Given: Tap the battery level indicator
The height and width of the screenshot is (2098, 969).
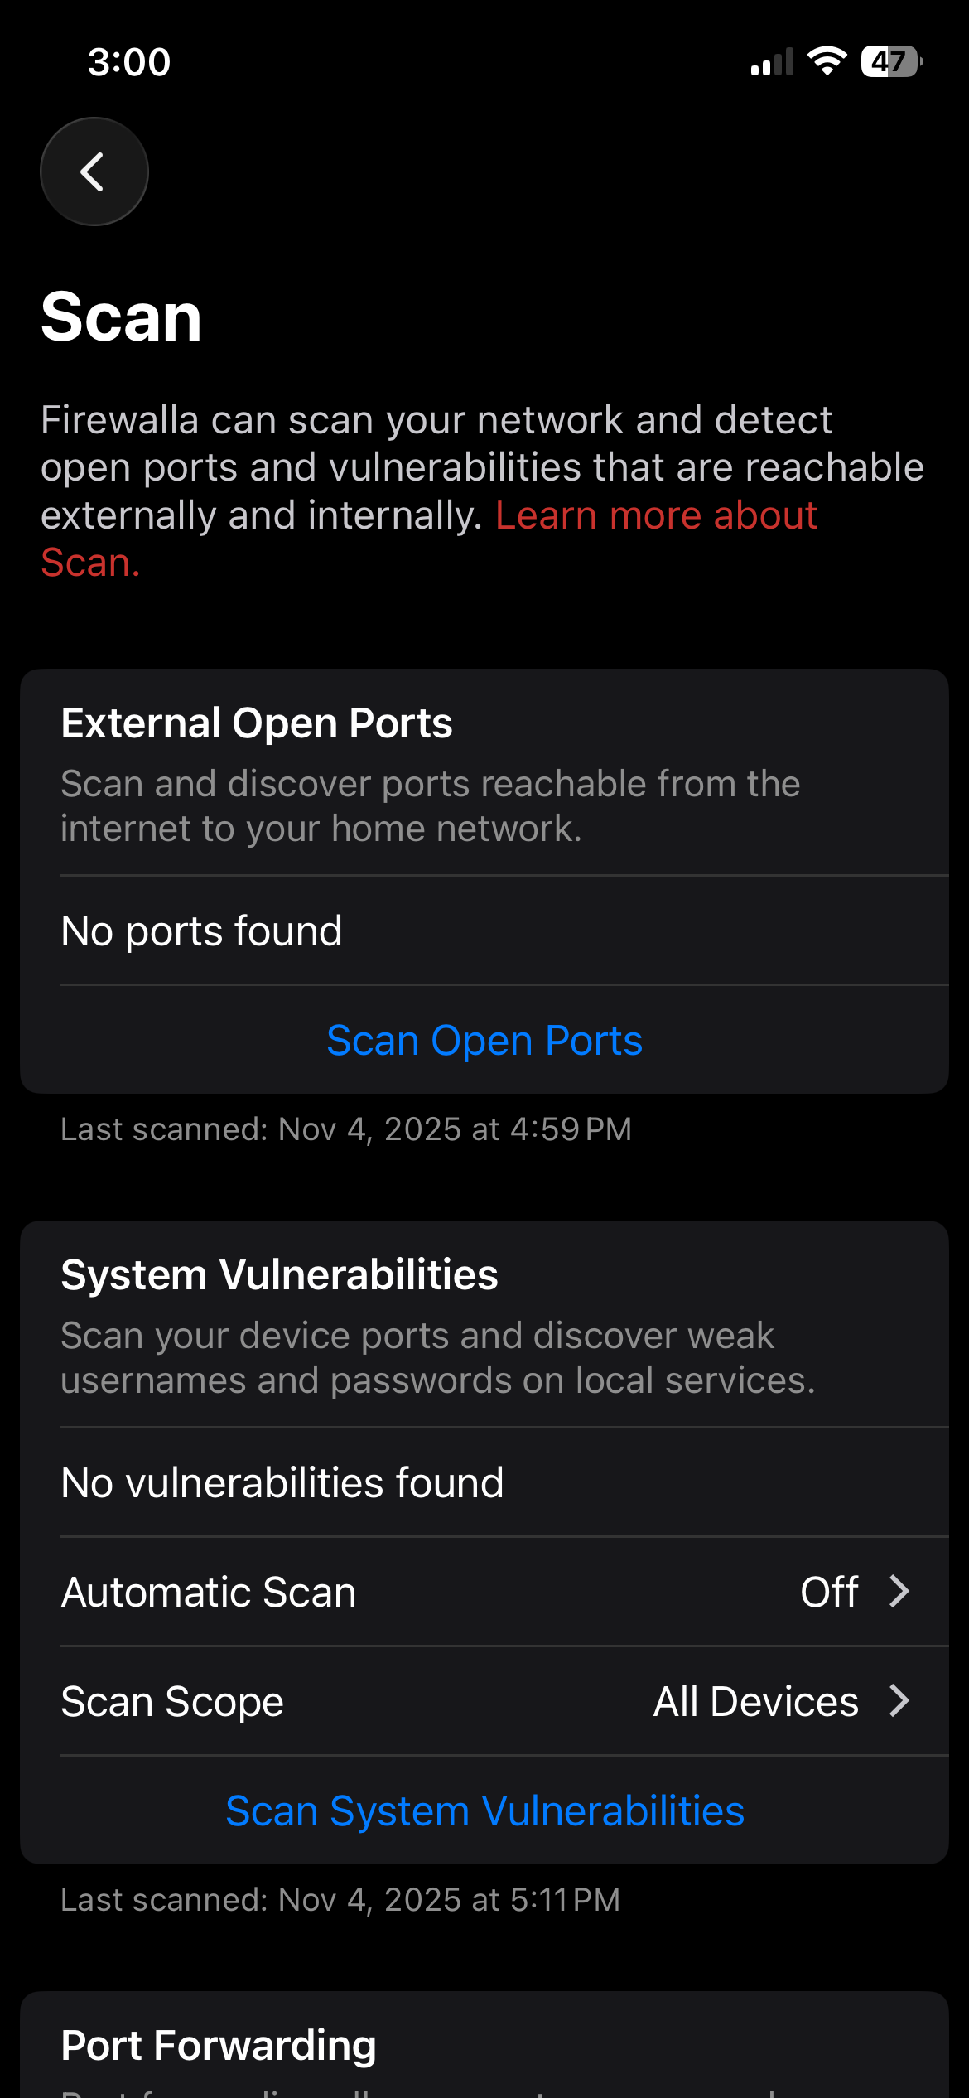Looking at the screenshot, I should point(891,61).
